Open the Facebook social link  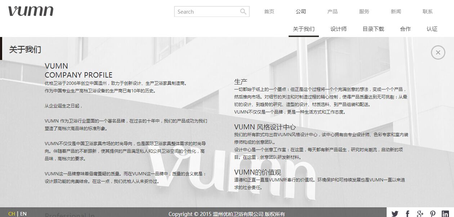pyautogui.click(x=408, y=214)
